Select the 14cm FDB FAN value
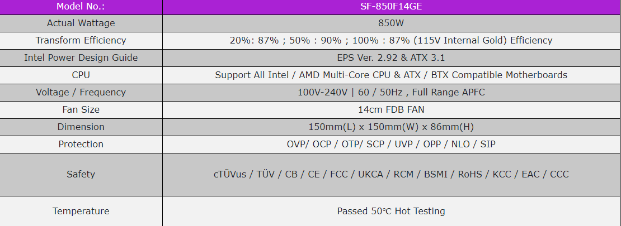621x226 pixels. coord(391,109)
